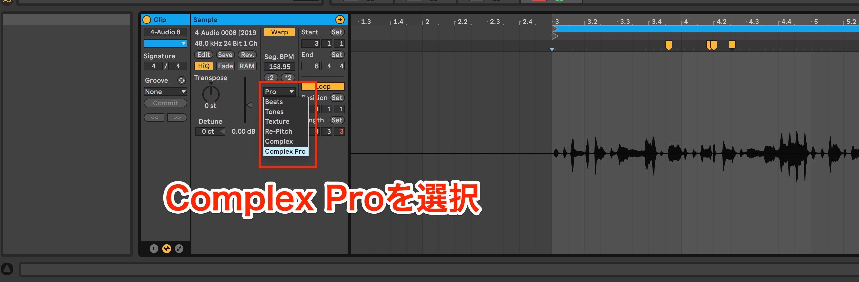Click the first warp marker

pos(668,45)
